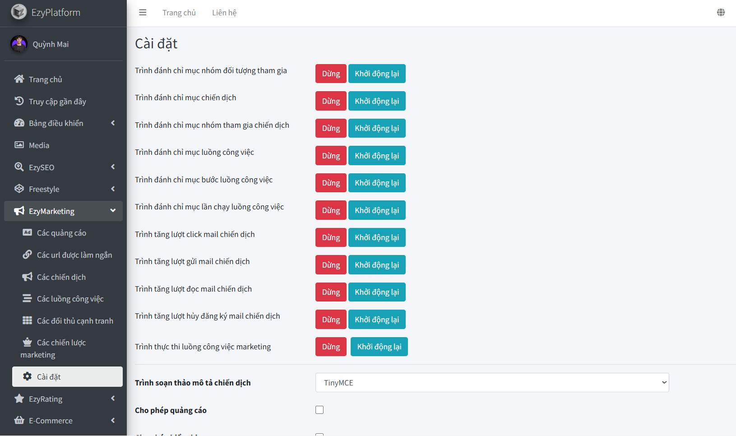Restart the thực thi luồng công việc marketing
Image resolution: width=736 pixels, height=436 pixels.
(379, 347)
